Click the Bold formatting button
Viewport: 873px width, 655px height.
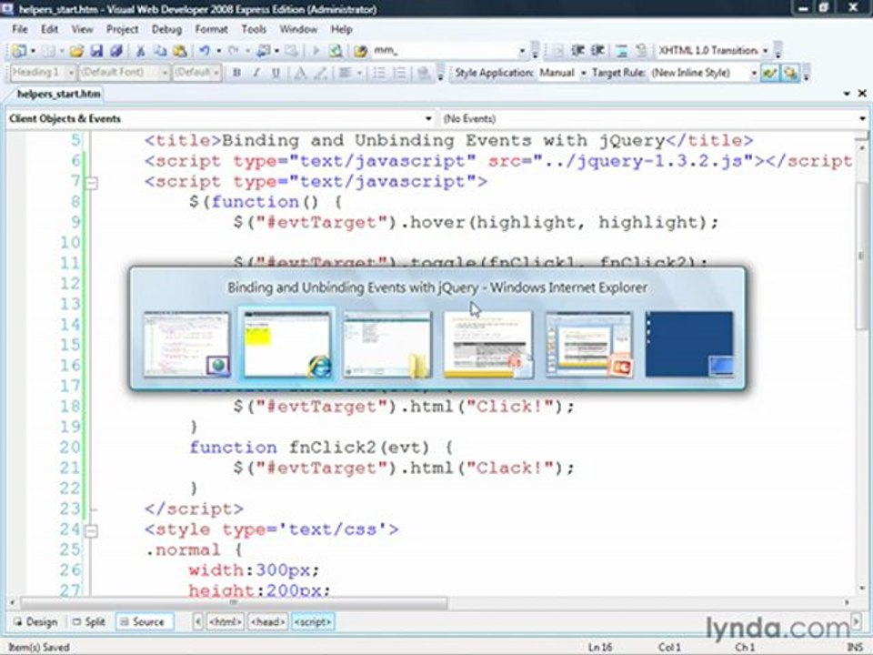[x=236, y=73]
